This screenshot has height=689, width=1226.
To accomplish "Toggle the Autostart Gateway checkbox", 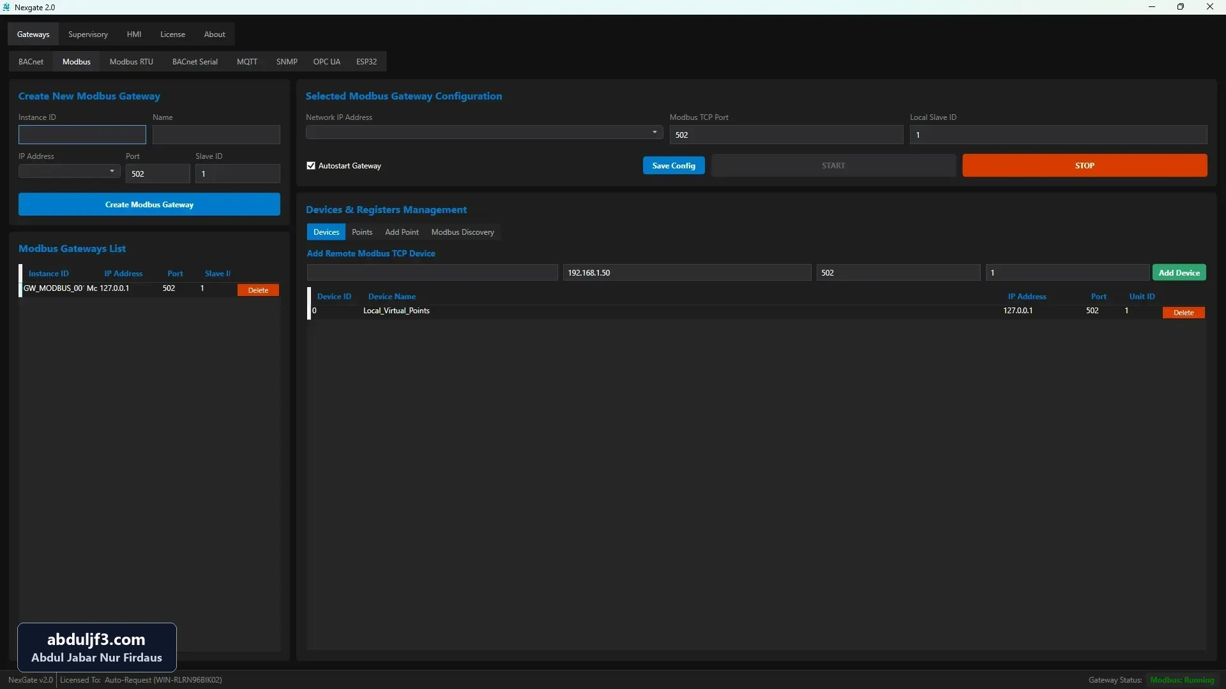I will [x=311, y=166].
